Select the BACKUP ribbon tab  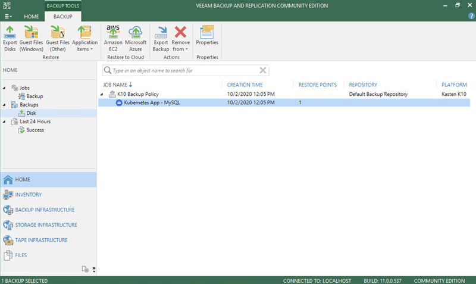pyautogui.click(x=63, y=17)
